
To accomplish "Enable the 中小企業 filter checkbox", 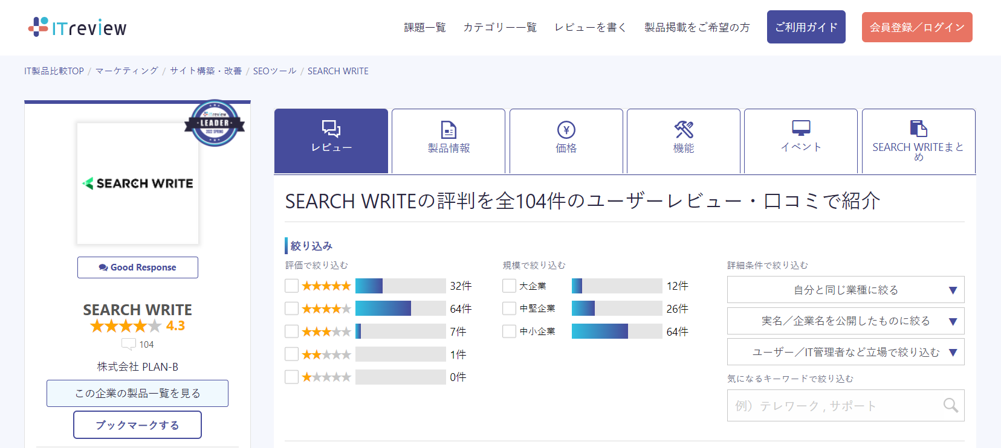I will pyautogui.click(x=509, y=331).
